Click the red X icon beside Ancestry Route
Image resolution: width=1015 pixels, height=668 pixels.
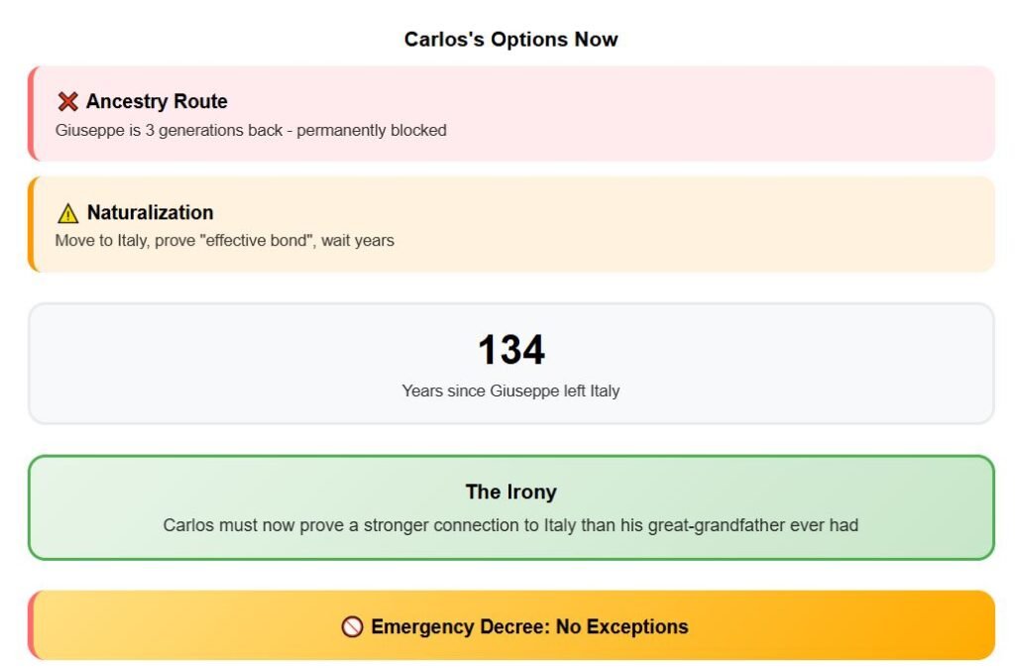click(x=68, y=102)
